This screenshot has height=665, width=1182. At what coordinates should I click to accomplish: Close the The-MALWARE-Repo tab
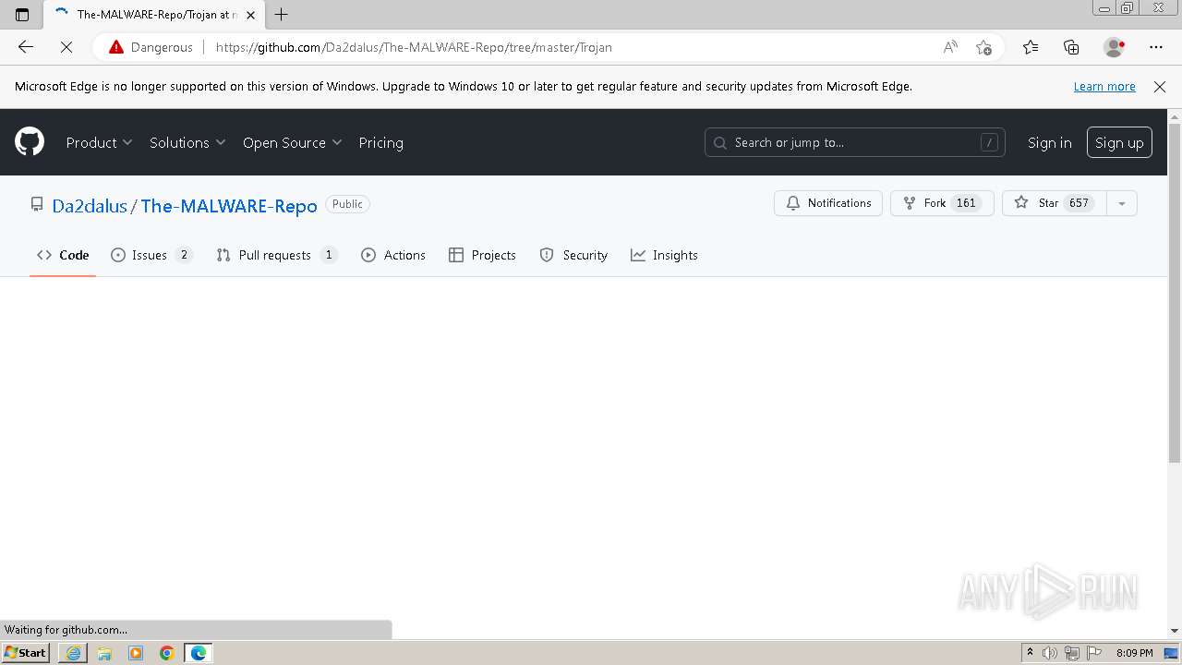250,15
